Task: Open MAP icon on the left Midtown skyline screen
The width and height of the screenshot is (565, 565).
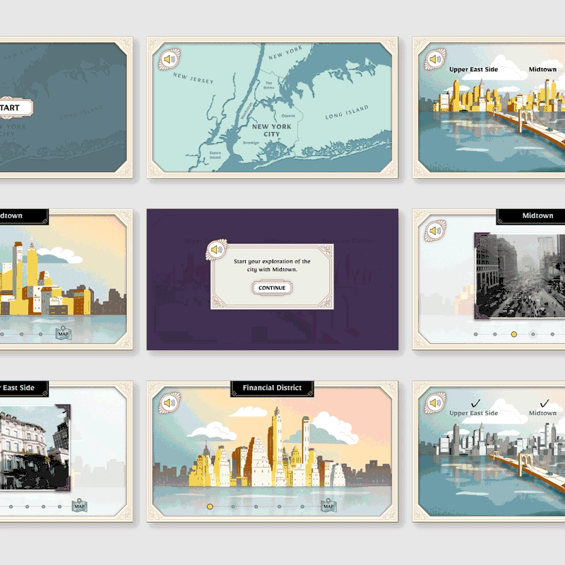Action: point(63,333)
